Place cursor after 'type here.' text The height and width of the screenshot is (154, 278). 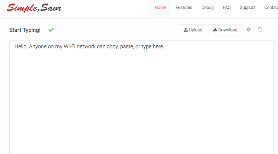coord(165,46)
